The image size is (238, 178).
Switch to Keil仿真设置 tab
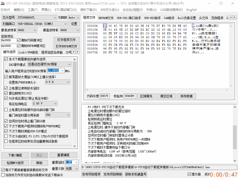[x=187, y=18]
